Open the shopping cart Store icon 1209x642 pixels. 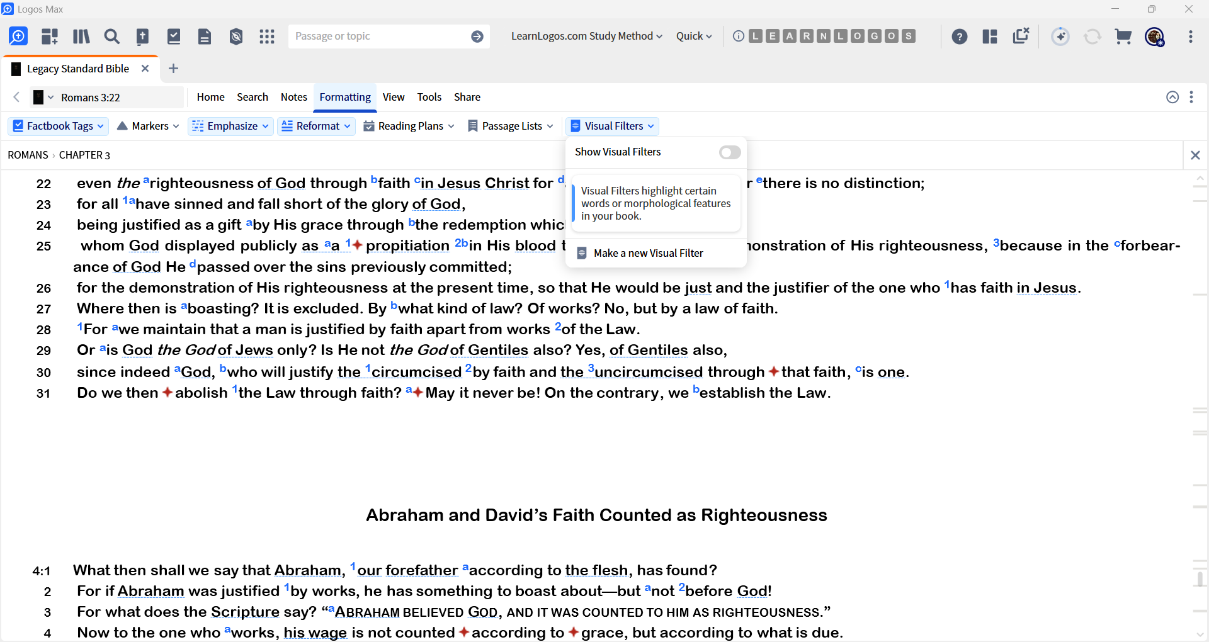point(1123,37)
